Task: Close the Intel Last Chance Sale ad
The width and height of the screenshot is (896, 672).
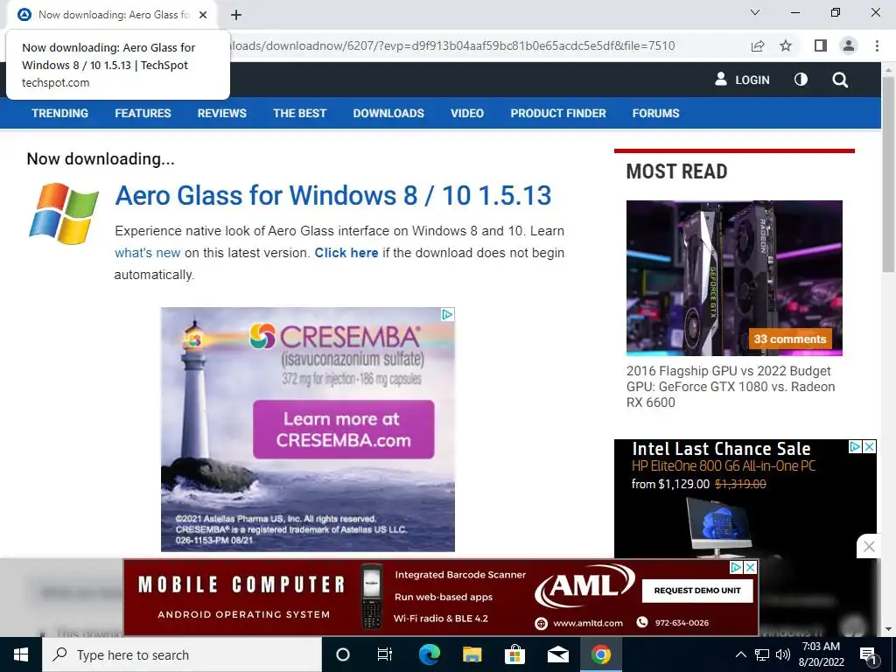Action: [869, 446]
